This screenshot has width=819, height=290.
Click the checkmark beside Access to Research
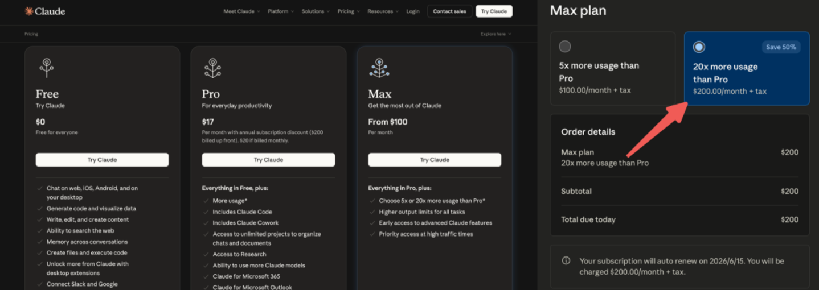click(206, 254)
